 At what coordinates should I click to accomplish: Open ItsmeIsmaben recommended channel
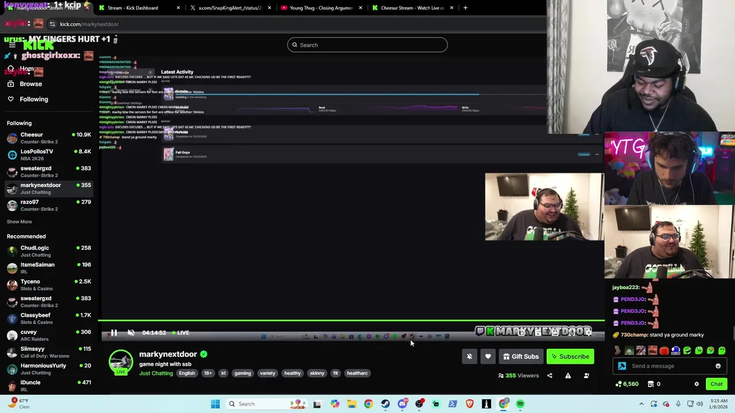(49, 268)
